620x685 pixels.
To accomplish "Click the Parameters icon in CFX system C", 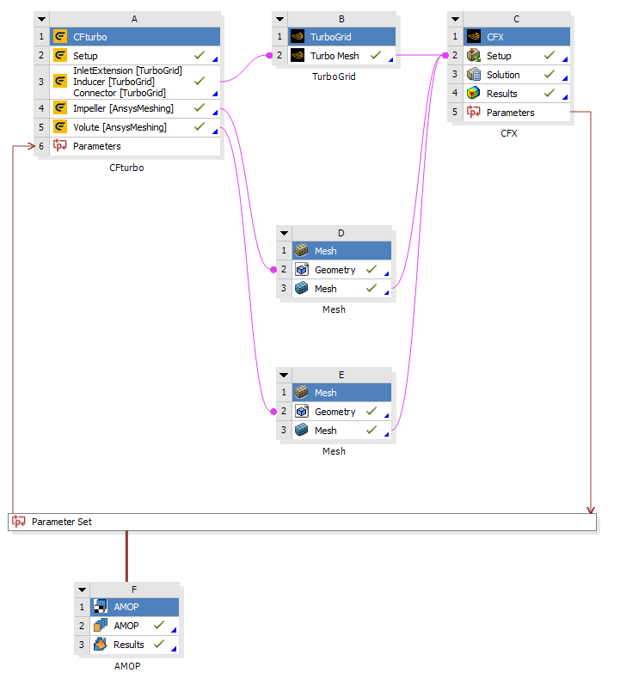I will pos(474,112).
